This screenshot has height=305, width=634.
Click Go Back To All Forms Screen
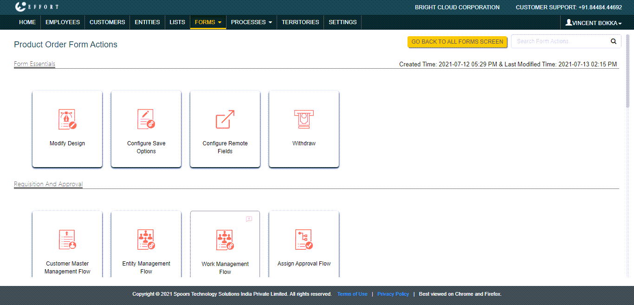[457, 42]
